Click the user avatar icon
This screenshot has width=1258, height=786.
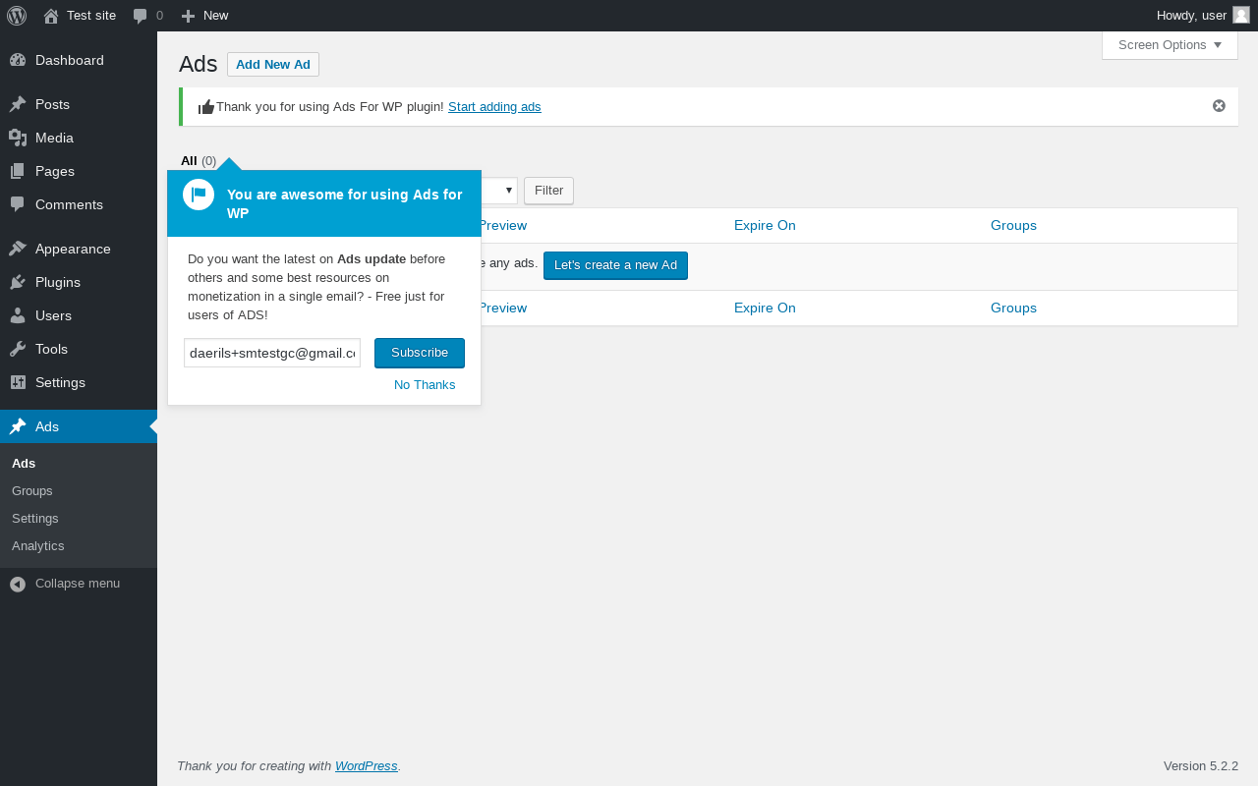[1241, 15]
